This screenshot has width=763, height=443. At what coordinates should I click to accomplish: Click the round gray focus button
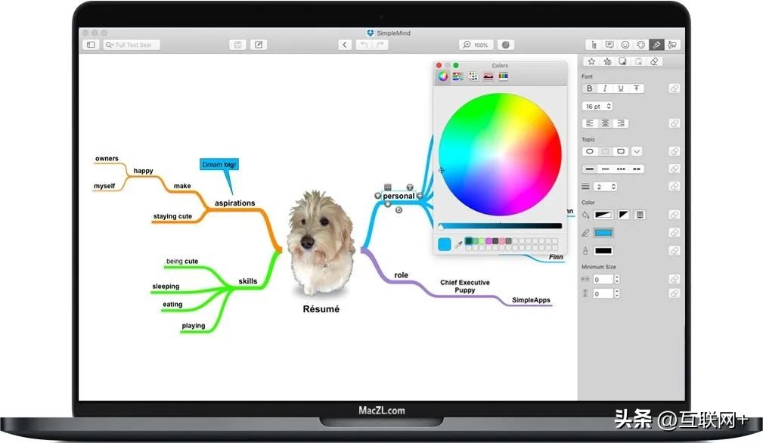[x=506, y=45]
